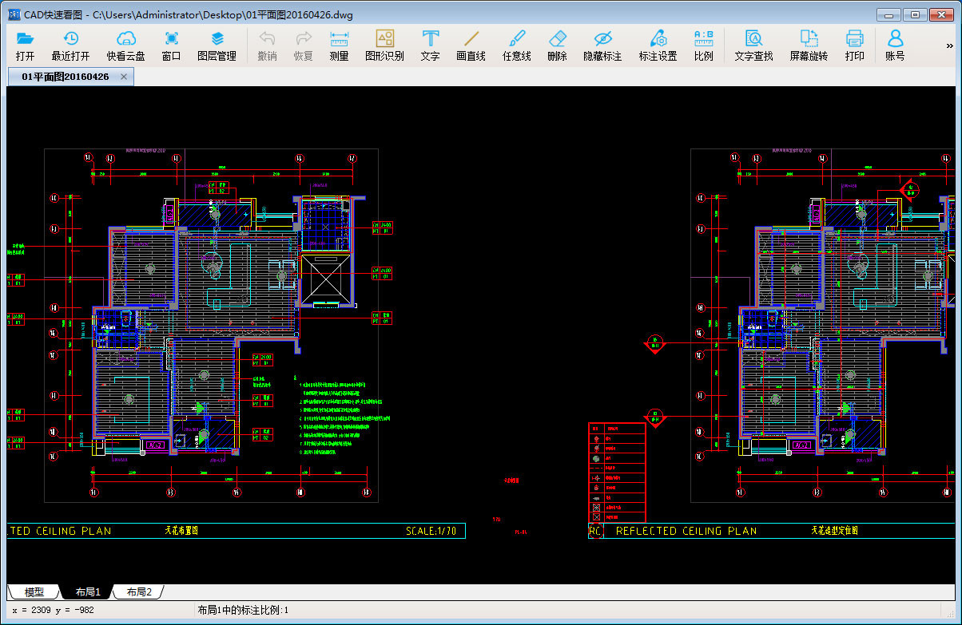
Task: Switch to the 模型 model tab
Action: 34,592
